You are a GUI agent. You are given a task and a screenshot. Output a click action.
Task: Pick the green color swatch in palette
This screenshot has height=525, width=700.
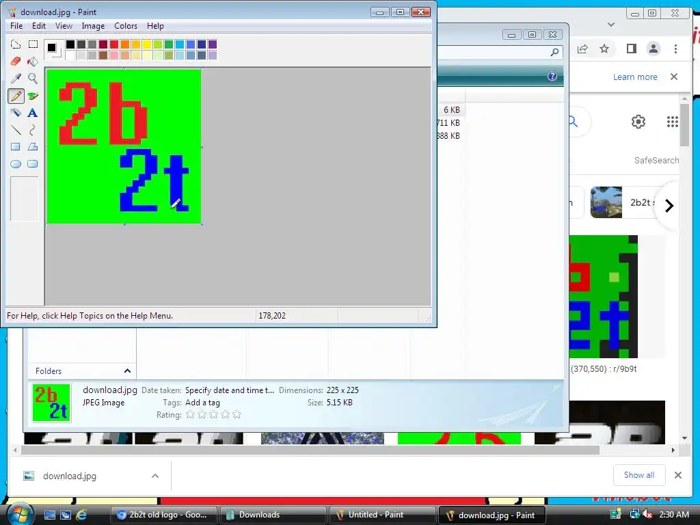169,44
